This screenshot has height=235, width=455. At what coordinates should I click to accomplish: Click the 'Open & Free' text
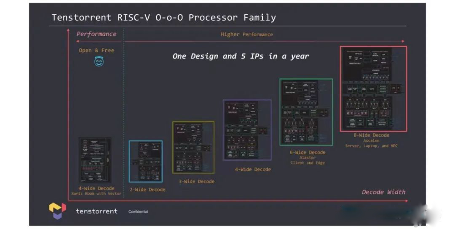[96, 50]
